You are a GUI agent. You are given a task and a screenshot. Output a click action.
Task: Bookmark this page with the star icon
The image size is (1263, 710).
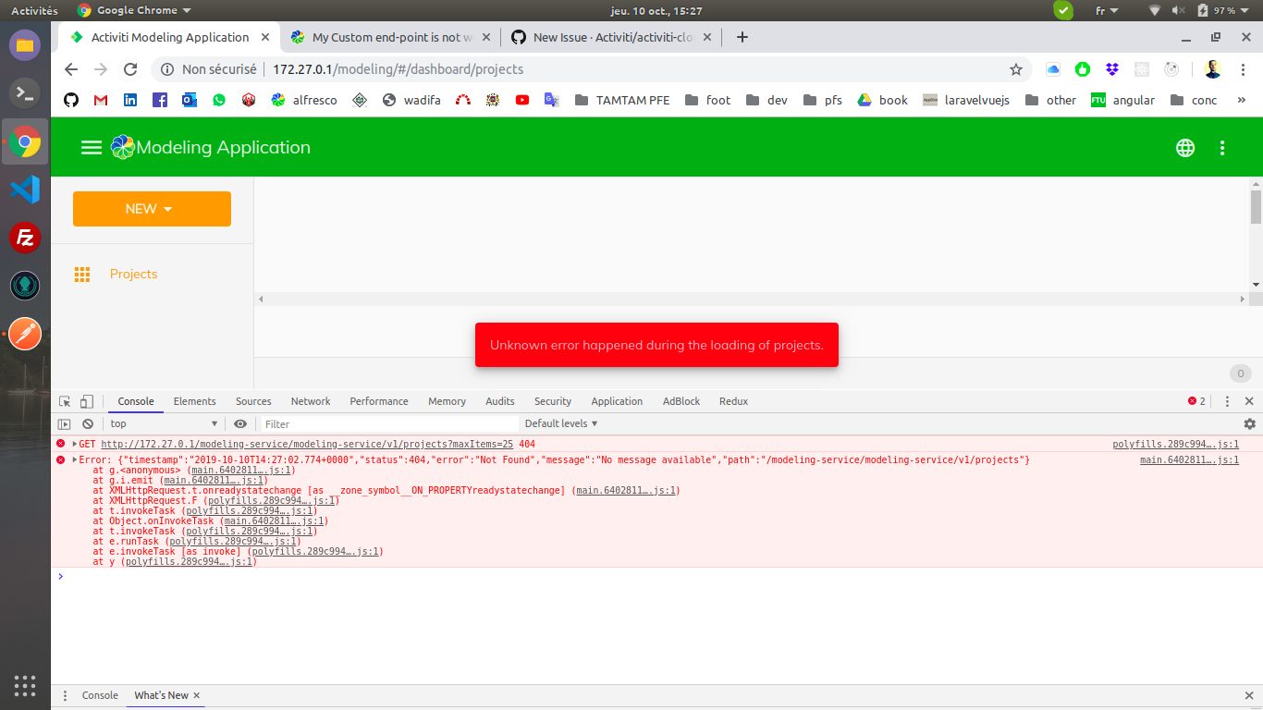1016,69
